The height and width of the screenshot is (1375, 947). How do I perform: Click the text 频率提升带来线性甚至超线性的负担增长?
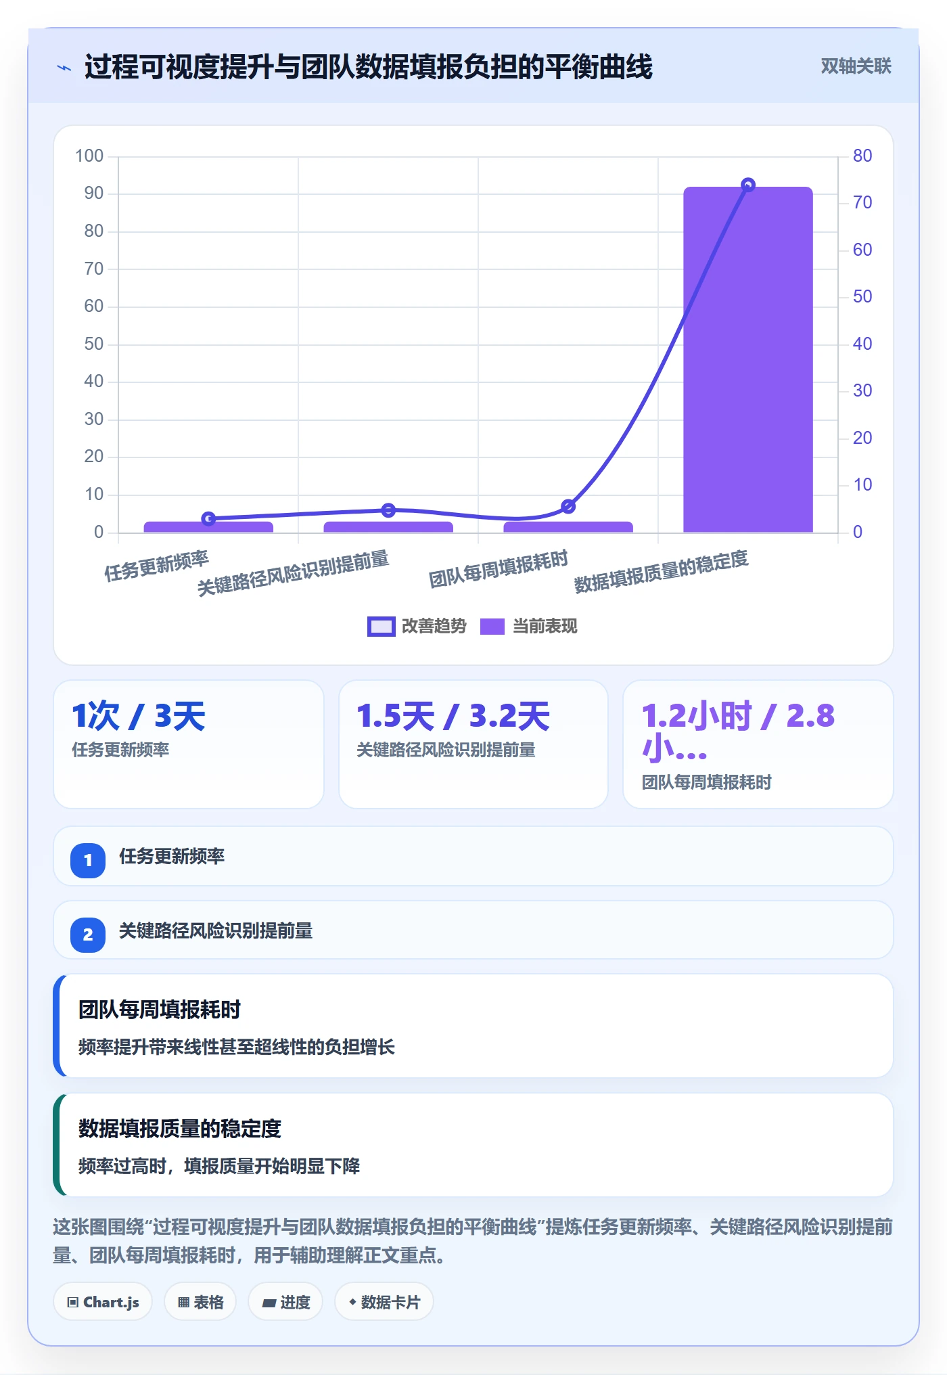point(237,1047)
